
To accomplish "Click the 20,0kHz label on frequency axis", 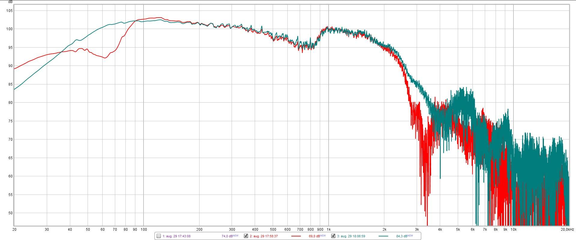I will (567, 230).
